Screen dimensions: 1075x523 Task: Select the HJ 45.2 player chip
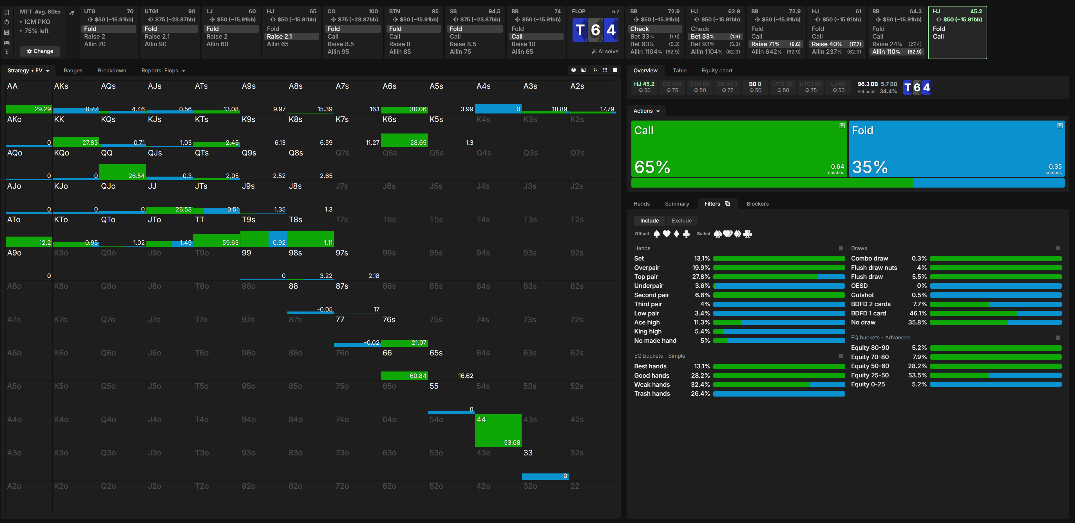click(644, 87)
